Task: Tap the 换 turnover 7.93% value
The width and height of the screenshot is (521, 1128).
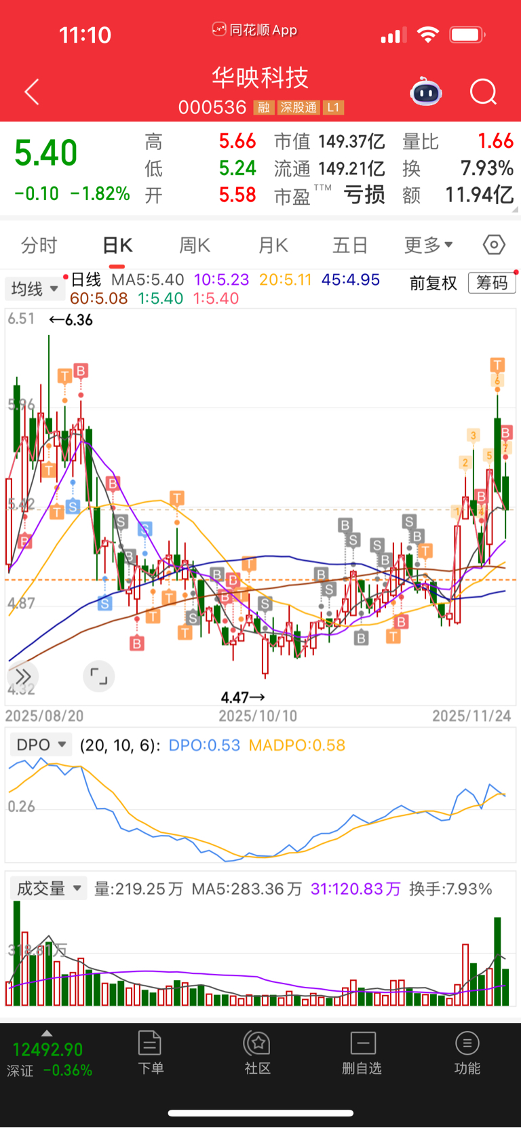Action: click(x=487, y=168)
